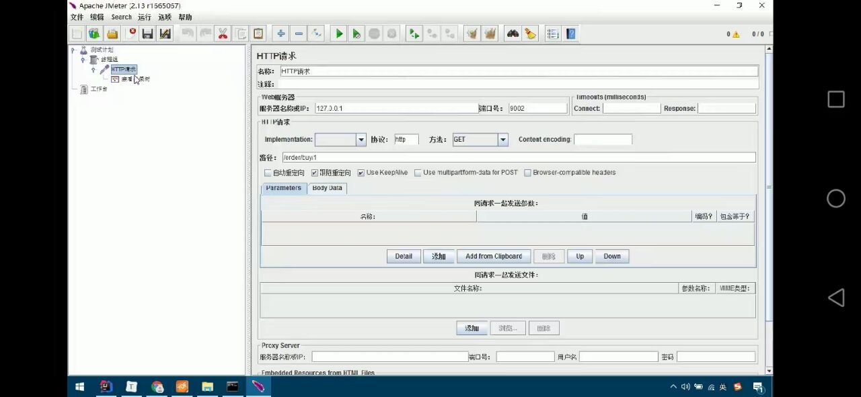Screen dimensions: 861x397
Task: Click the Save As toolbar icon
Action: click(x=165, y=34)
